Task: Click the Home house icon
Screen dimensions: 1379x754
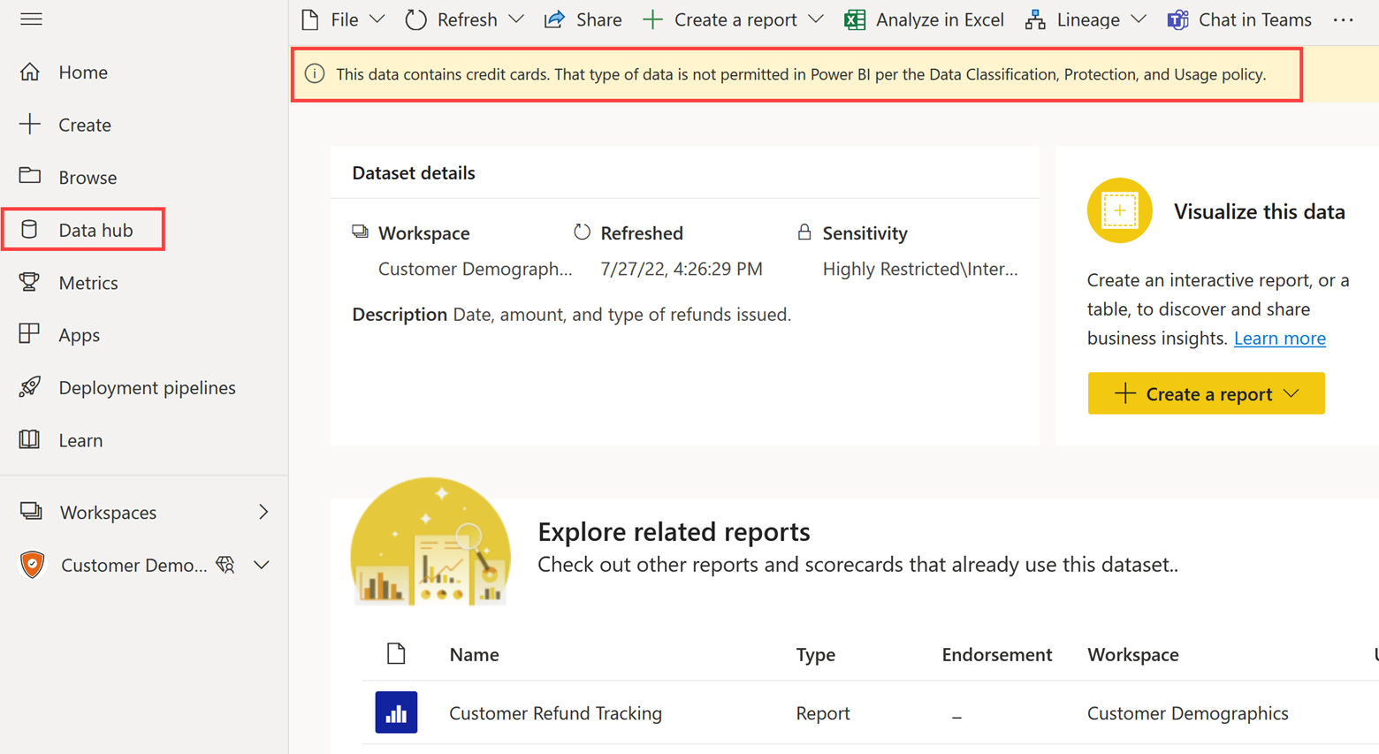Action: coord(30,72)
